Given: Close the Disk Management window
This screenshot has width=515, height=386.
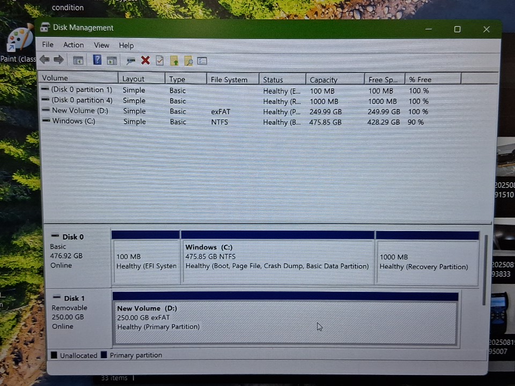Looking at the screenshot, I should coord(487,29).
